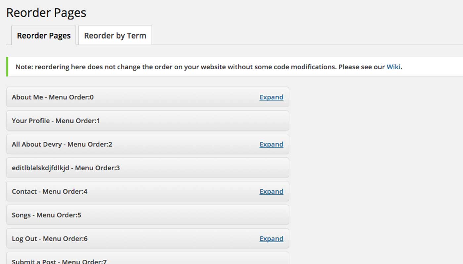Open the Wiki documentation link
The height and width of the screenshot is (264, 463).
click(x=394, y=67)
